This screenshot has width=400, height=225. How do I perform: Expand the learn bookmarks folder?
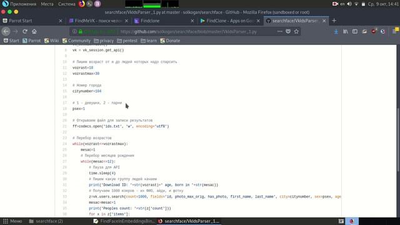point(149,41)
